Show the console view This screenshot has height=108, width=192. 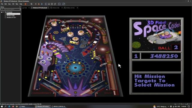(59, 4)
